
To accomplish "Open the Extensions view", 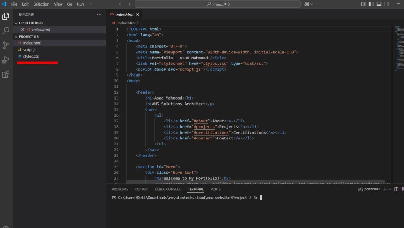I will coord(6,75).
